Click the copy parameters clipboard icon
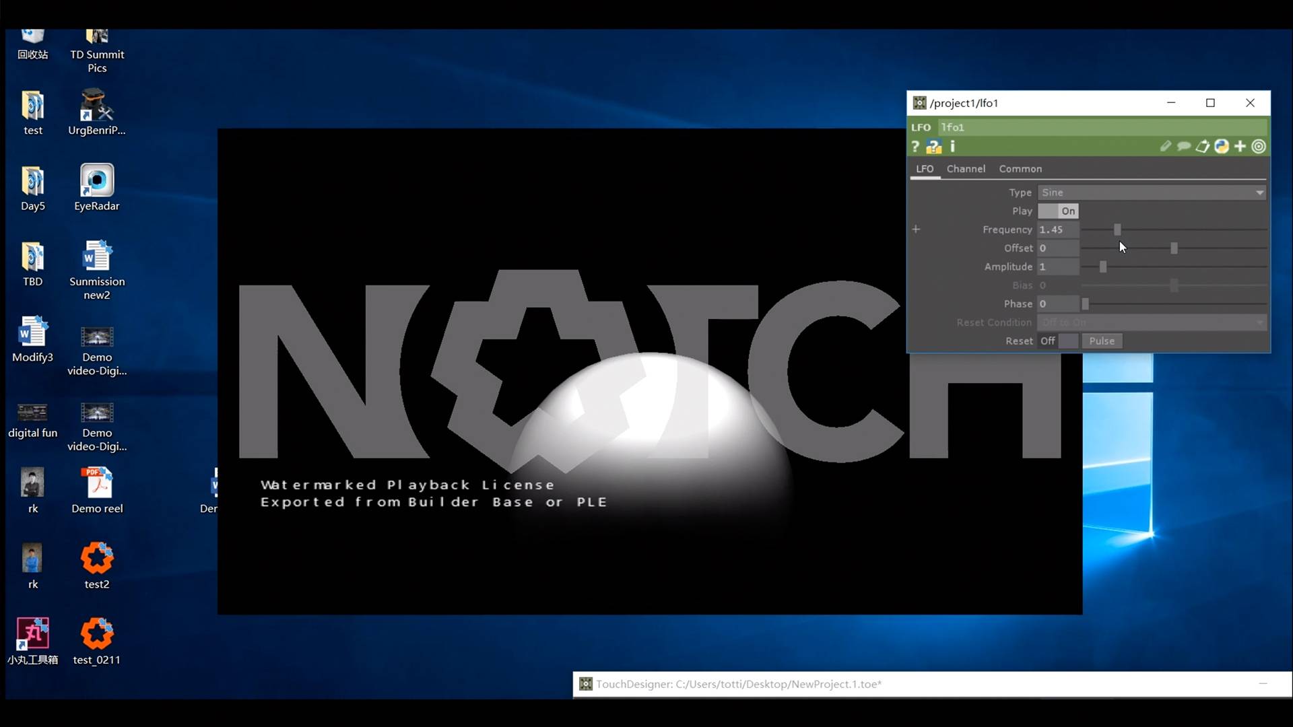 (x=1203, y=146)
